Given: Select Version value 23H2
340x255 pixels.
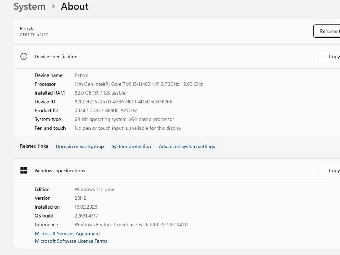Looking at the screenshot, I should click(x=80, y=198).
